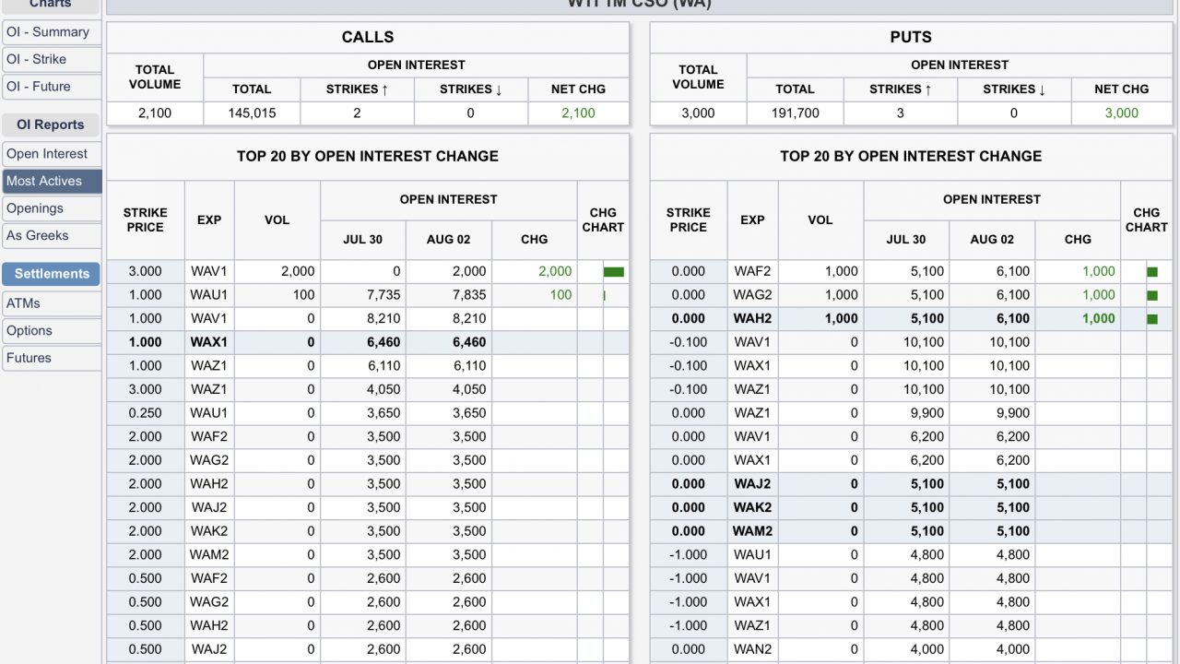Click the OI Reports section header

(50, 125)
